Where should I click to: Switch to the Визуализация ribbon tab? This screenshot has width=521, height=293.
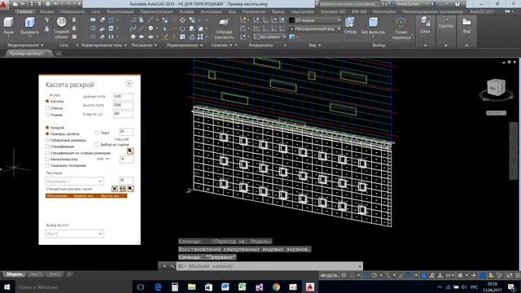click(x=120, y=11)
